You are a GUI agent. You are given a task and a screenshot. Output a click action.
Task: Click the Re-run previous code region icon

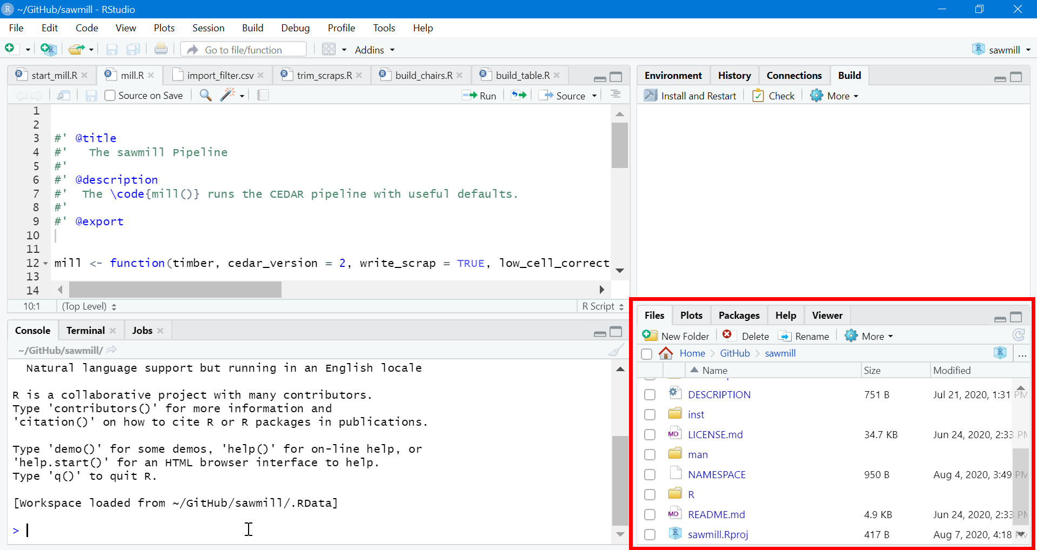[x=519, y=95]
